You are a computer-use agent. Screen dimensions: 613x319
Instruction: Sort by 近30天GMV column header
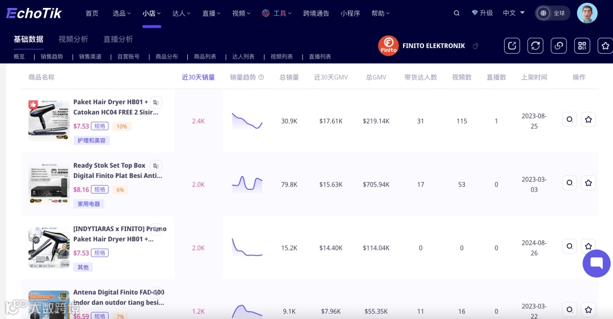click(331, 77)
